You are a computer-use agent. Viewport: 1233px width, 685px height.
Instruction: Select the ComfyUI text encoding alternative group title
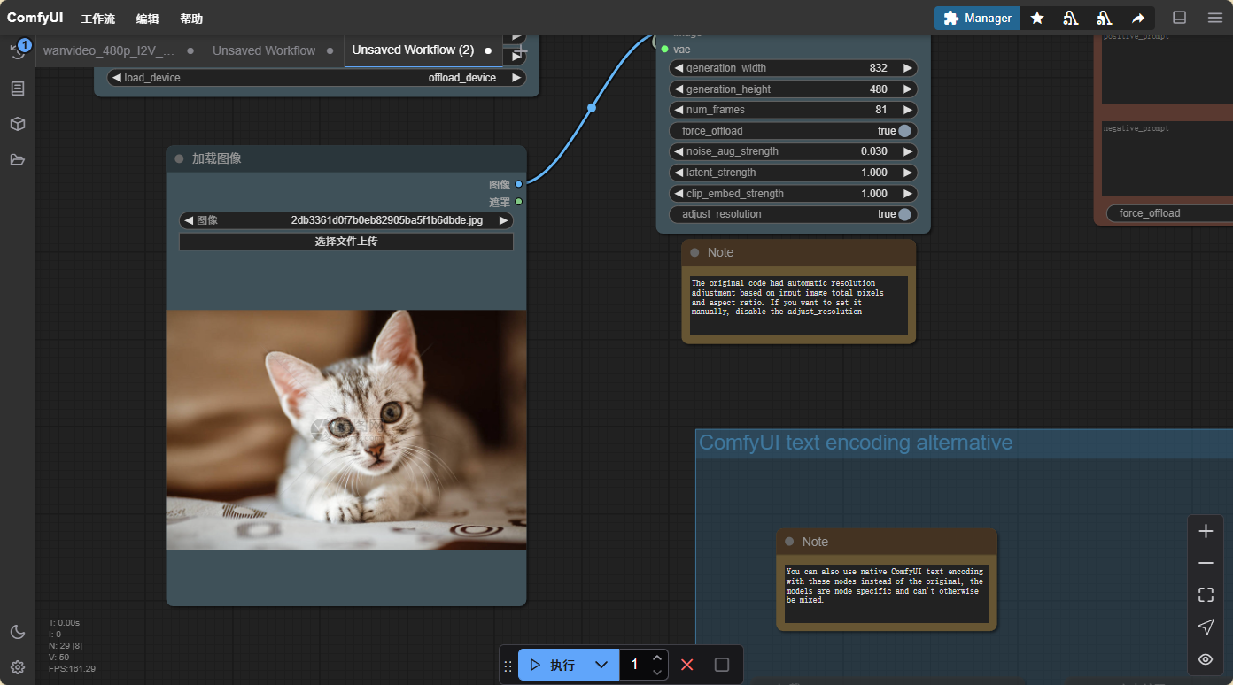(x=856, y=443)
